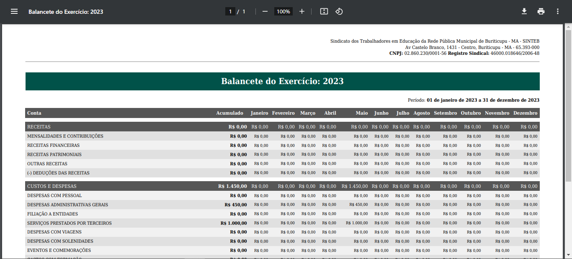Image resolution: width=572 pixels, height=259 pixels.
Task: Click the RECEITAS section header row
Action: pyautogui.click(x=39, y=127)
